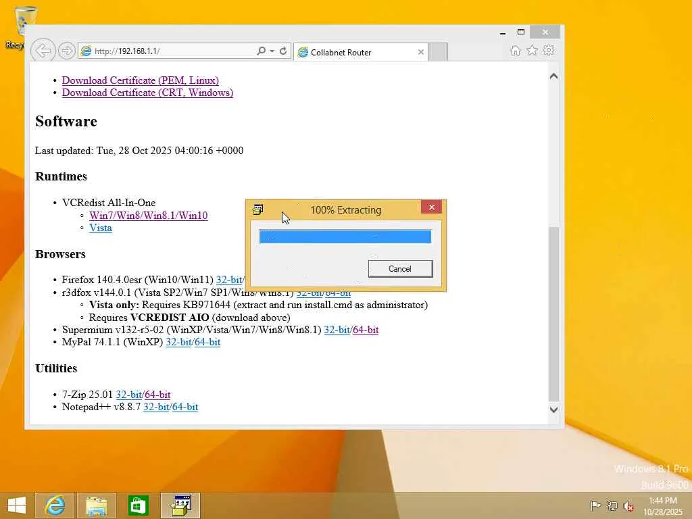Click the Internet Explorer Home icon
This screenshot has width=692, height=519.
(515, 50)
